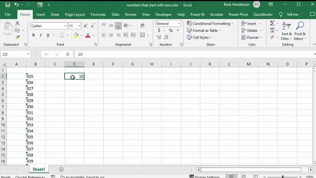The image size is (316, 178).
Task: Align text to the right
Action: (x=118, y=35)
